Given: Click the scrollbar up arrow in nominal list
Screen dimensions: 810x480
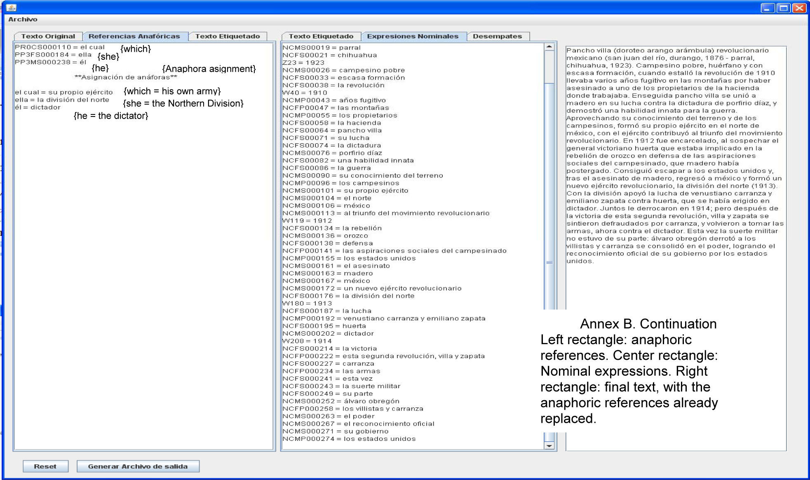Looking at the screenshot, I should (549, 47).
